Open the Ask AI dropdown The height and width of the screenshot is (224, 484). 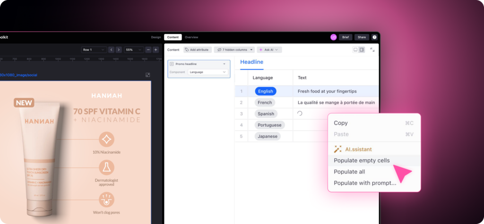tap(269, 50)
